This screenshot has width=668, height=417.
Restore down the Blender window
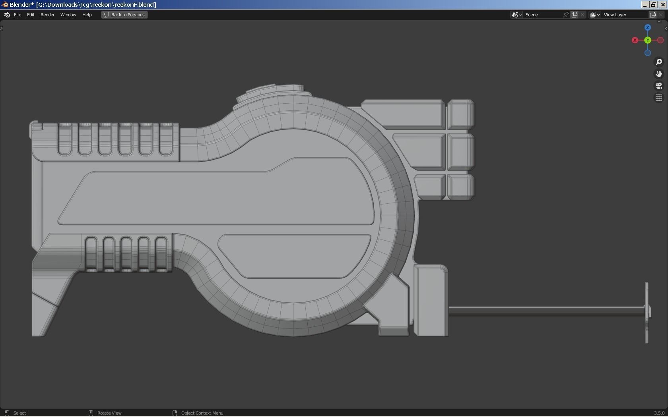click(654, 4)
